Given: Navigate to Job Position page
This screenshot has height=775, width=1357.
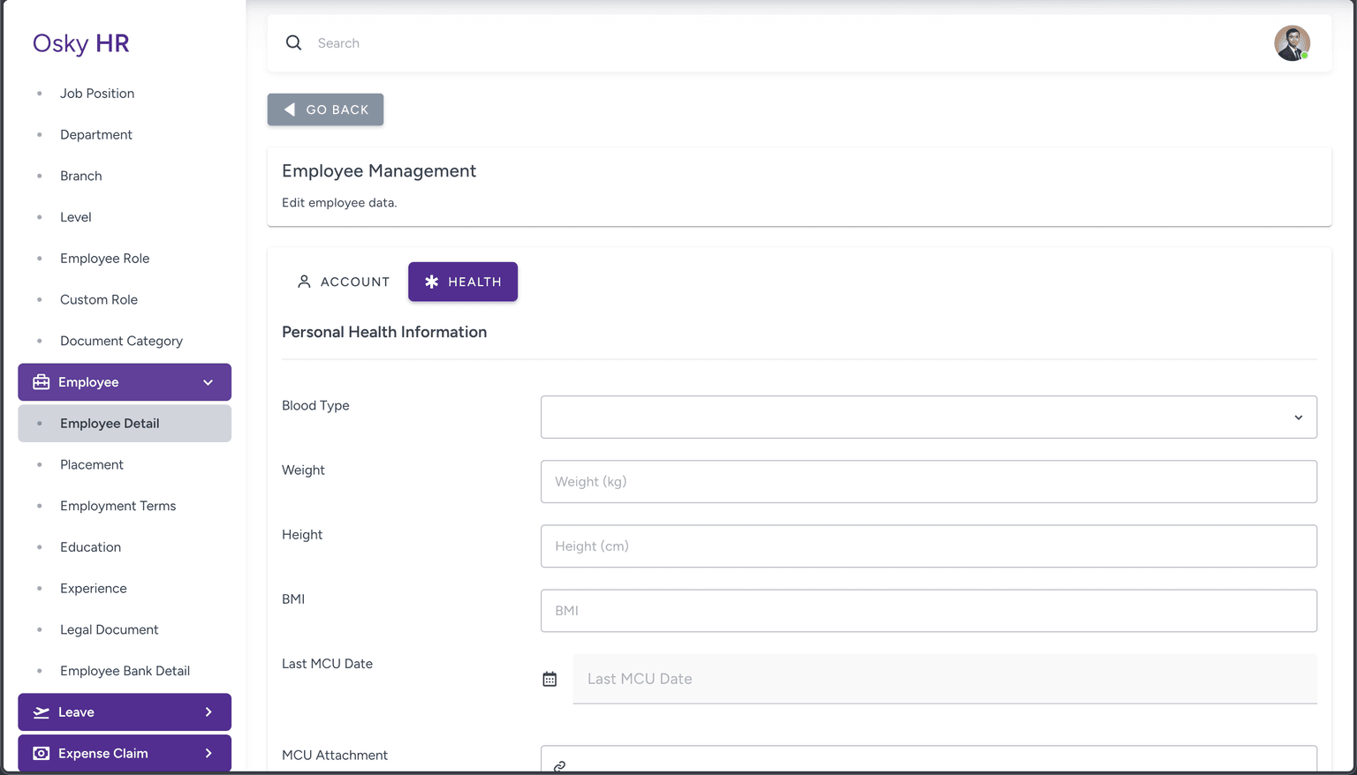Looking at the screenshot, I should (97, 93).
